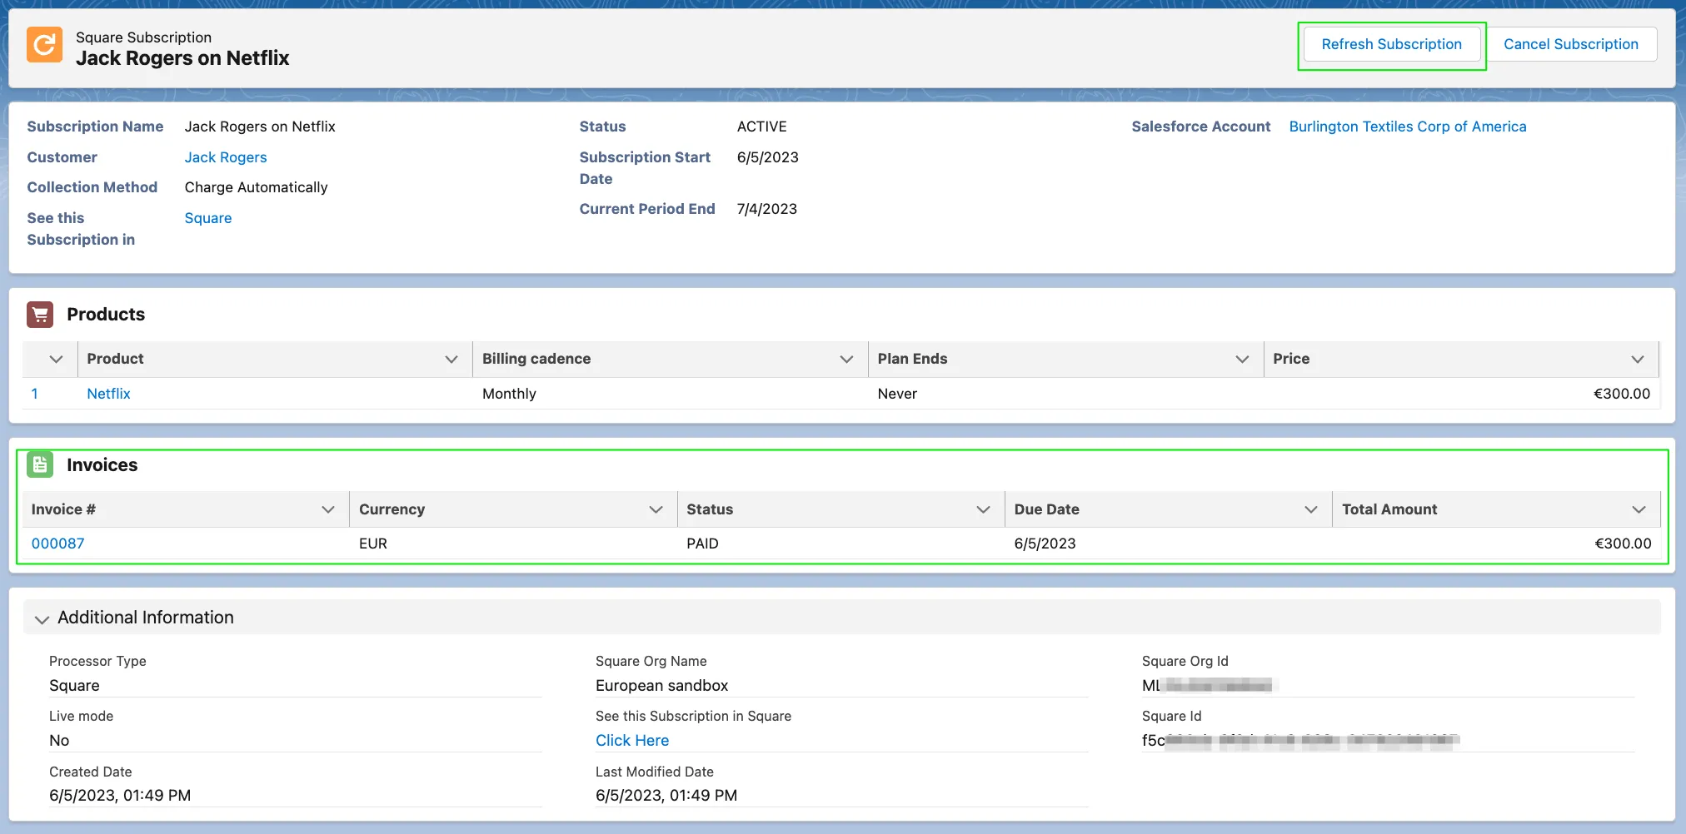The height and width of the screenshot is (834, 1686).
Task: Click the 7/4/2023 current period end date
Action: coord(766,209)
